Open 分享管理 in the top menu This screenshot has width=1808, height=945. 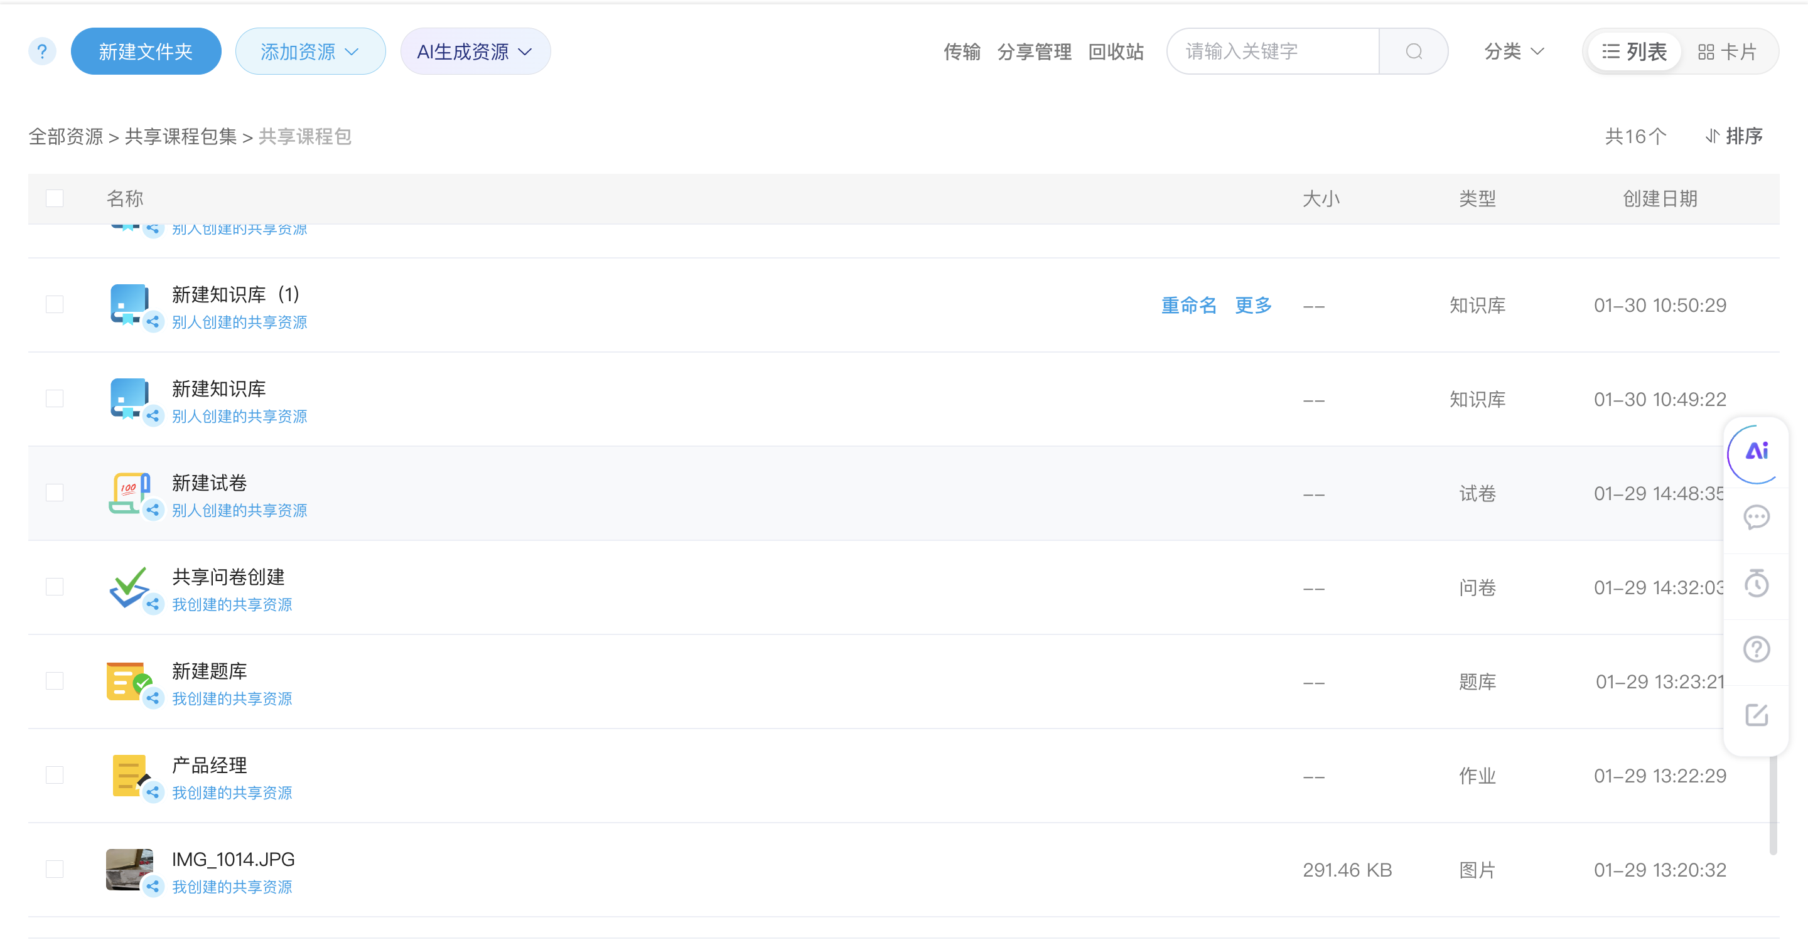click(1035, 51)
